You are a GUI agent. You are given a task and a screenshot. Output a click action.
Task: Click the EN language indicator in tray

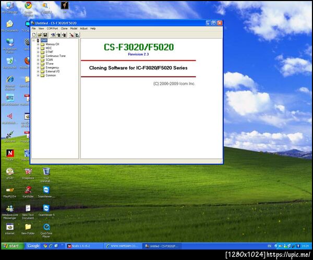pos(269,246)
